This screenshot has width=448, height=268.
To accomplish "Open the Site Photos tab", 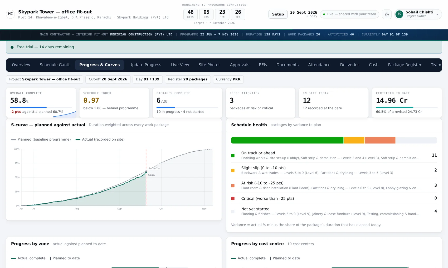I will (x=210, y=65).
